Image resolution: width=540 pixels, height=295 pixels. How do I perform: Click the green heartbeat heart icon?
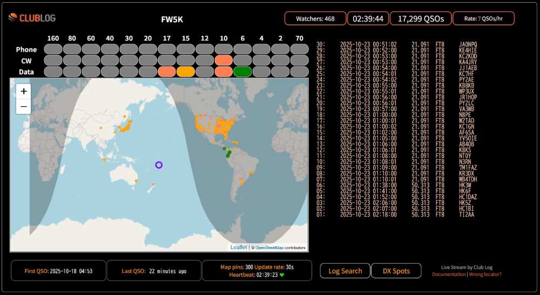click(x=281, y=275)
